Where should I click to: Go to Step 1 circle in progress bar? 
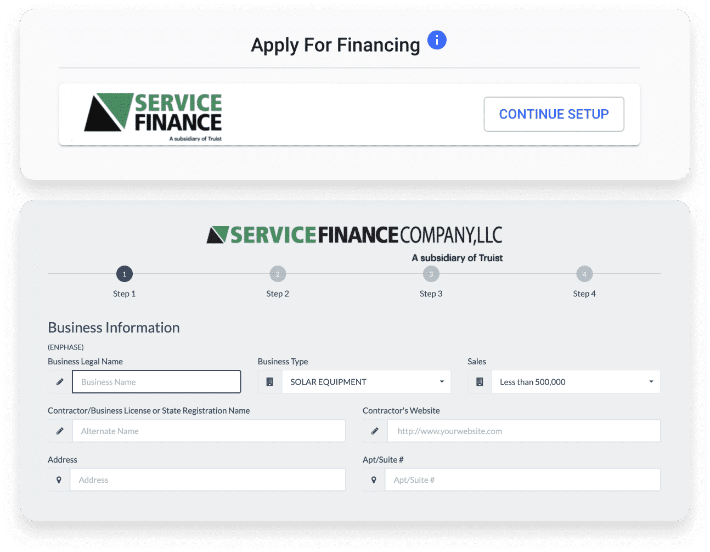point(125,274)
